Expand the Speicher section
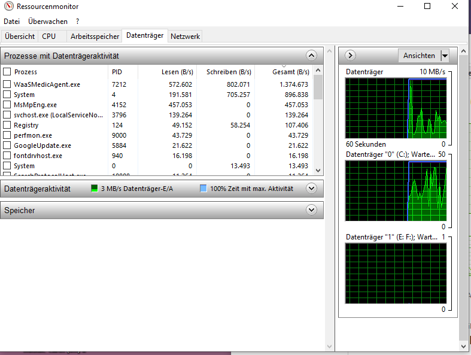 [x=311, y=210]
